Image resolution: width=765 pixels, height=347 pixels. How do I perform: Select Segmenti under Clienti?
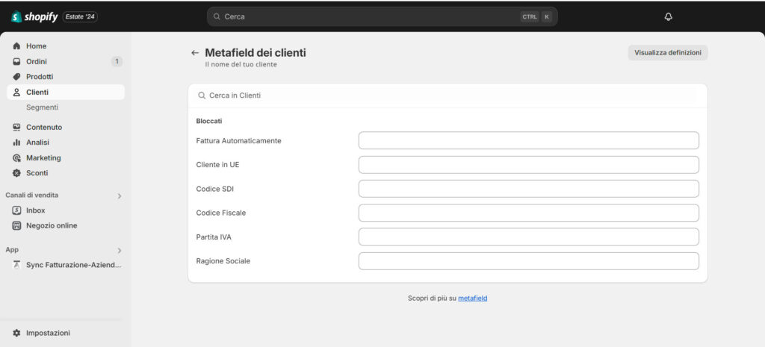click(x=42, y=107)
